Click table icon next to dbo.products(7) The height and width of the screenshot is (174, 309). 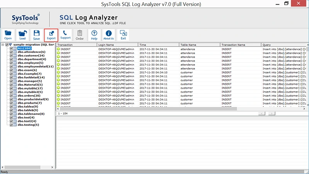pos(15,103)
